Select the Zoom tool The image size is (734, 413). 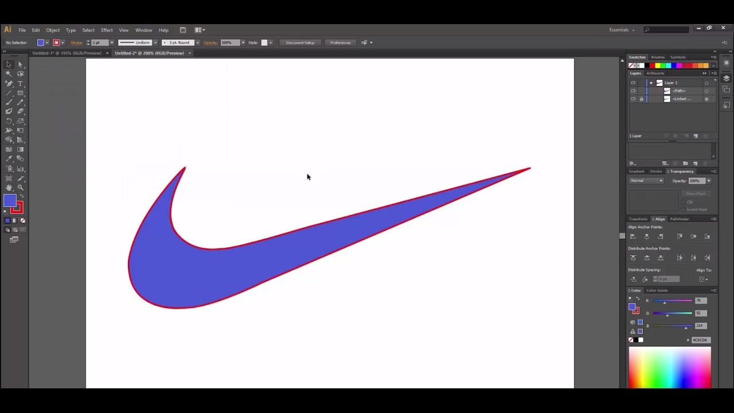coord(21,187)
